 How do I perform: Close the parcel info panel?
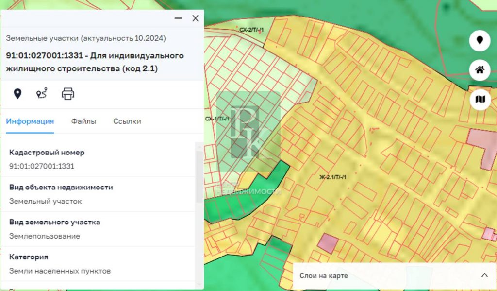click(195, 18)
